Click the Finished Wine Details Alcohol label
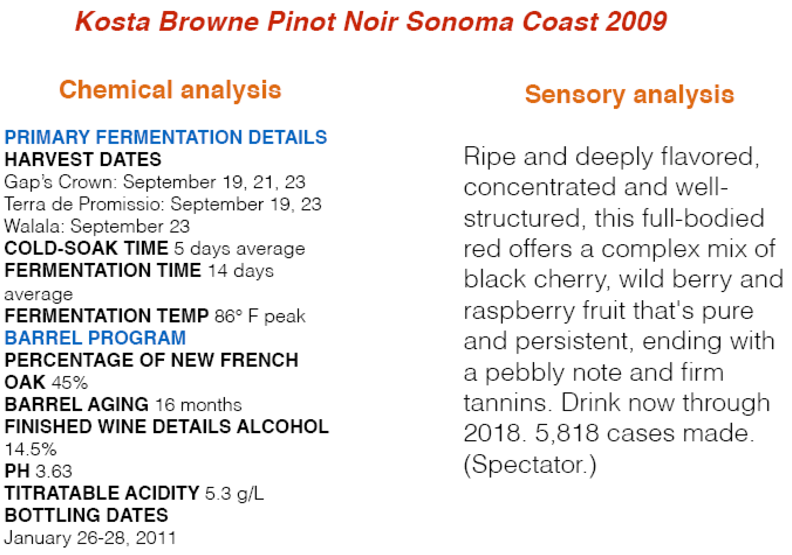The width and height of the screenshot is (792, 555). [x=166, y=427]
